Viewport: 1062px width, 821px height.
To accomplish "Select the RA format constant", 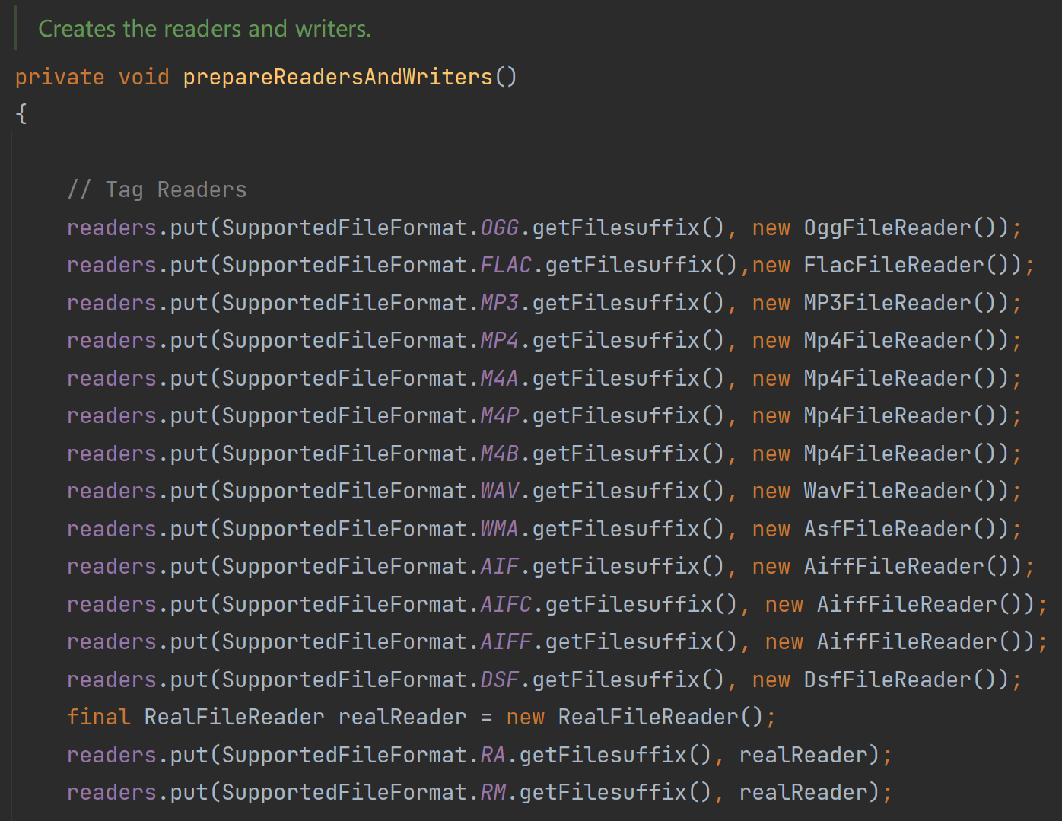I will click(493, 754).
